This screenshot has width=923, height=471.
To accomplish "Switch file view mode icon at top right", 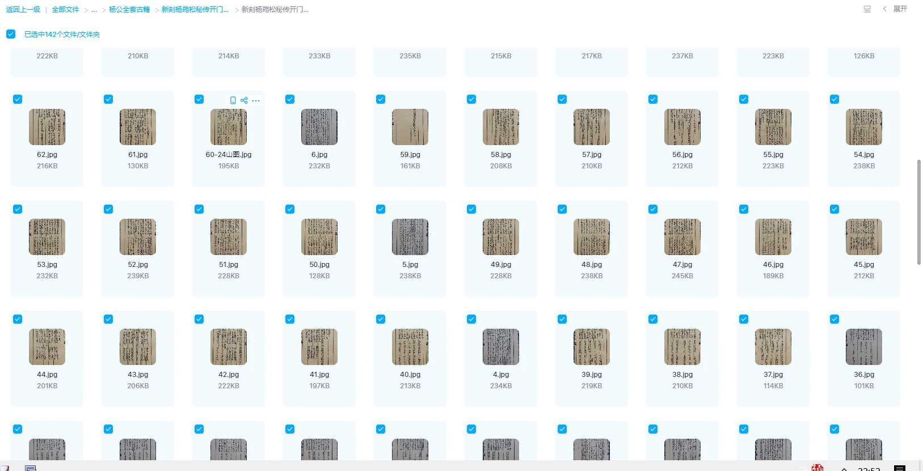I will point(867,9).
